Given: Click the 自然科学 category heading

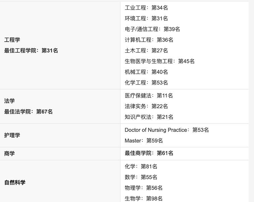Looking at the screenshot, I should pyautogui.click(x=15, y=183).
